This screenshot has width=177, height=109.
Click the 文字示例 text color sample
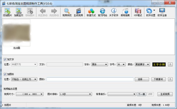pos(159,65)
